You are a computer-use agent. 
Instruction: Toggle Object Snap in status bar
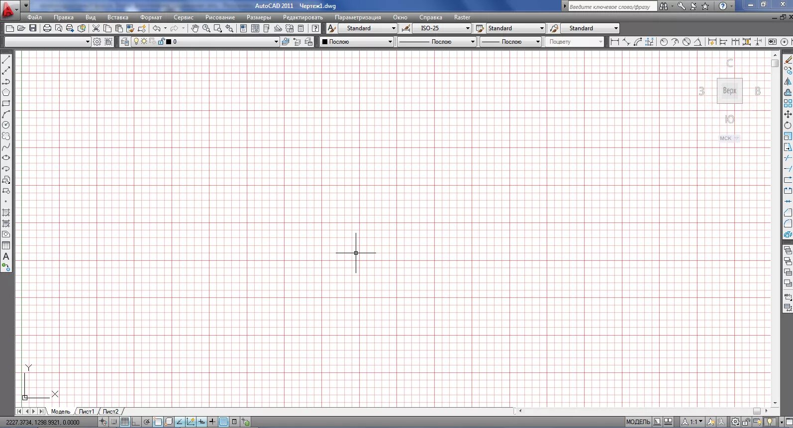pyautogui.click(x=158, y=422)
